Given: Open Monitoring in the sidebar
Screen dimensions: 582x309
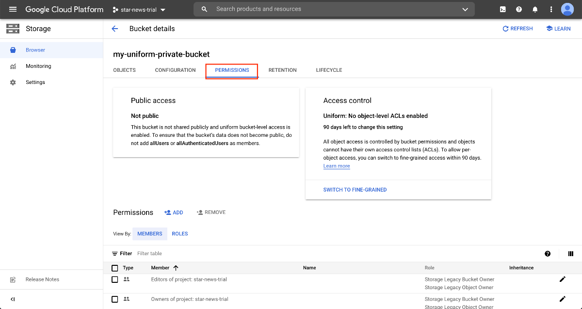Looking at the screenshot, I should click(51, 66).
